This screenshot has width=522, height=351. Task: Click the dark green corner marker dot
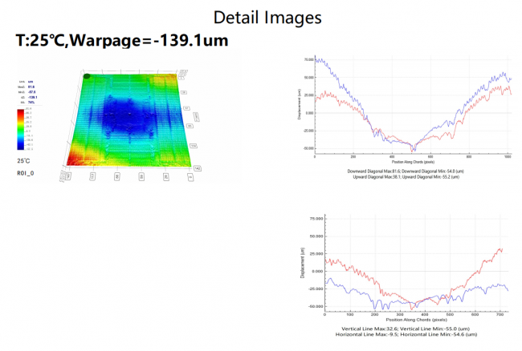tap(87, 76)
